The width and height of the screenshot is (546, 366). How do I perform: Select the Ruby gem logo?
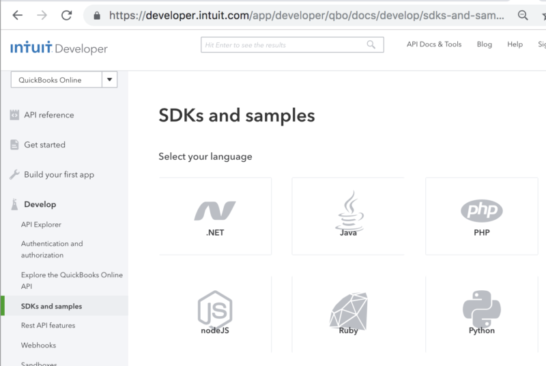point(349,311)
